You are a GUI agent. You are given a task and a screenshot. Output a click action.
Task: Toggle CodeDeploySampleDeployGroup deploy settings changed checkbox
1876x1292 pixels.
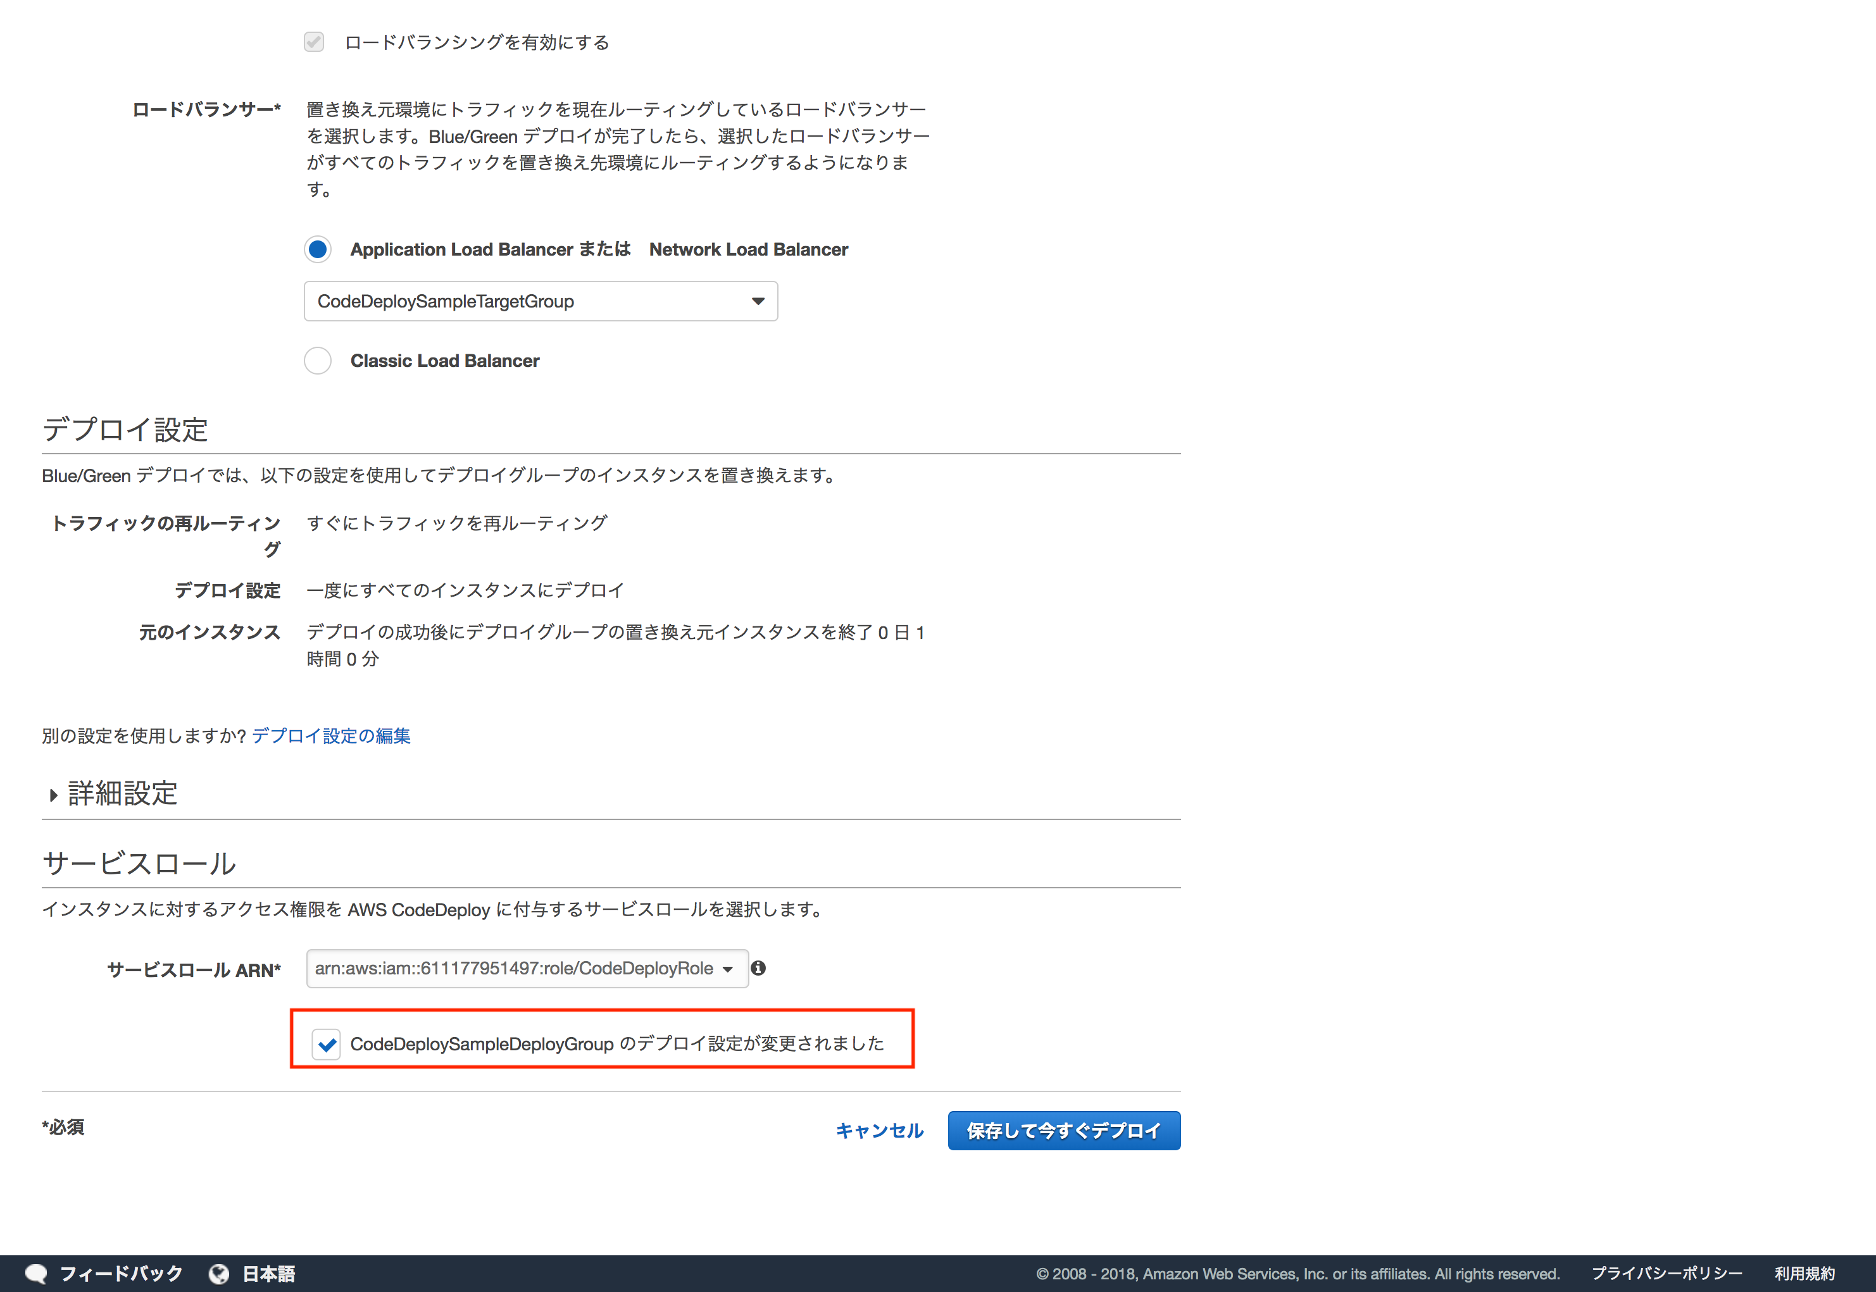[x=327, y=1044]
